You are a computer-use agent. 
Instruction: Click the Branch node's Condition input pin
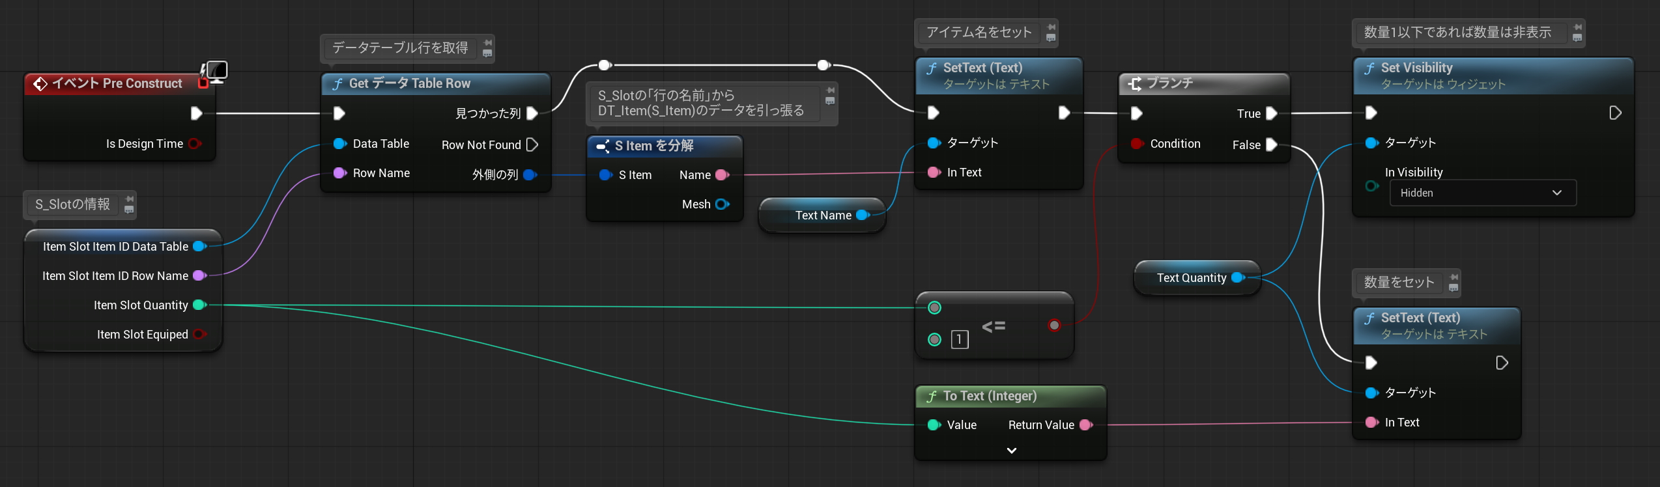[x=1137, y=144]
